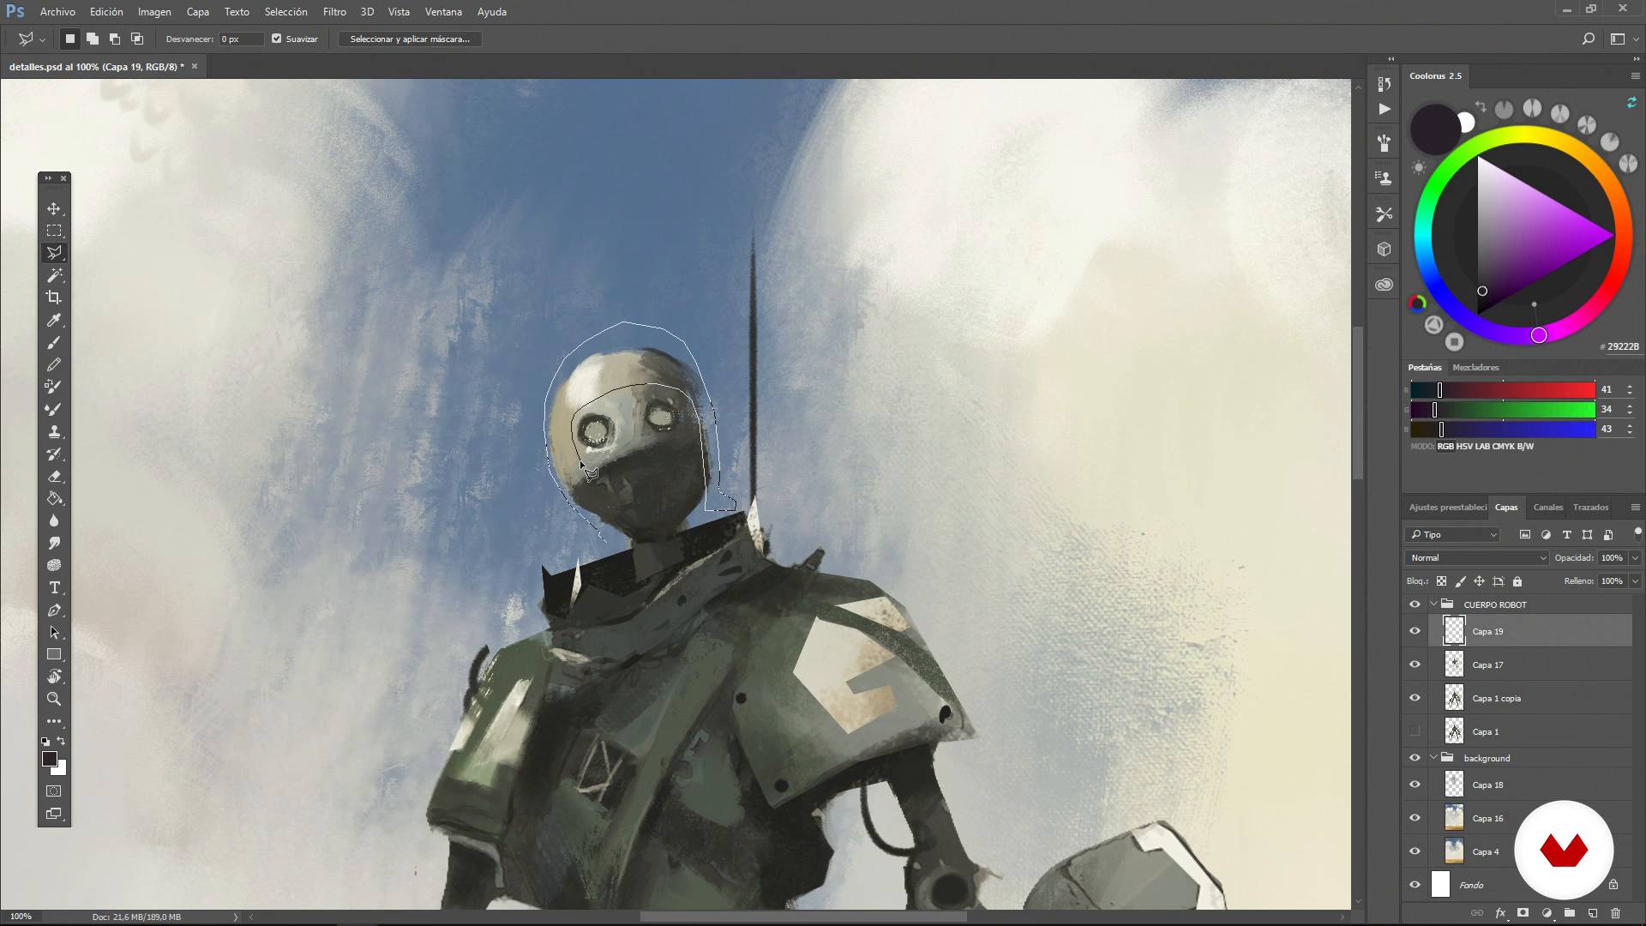
Task: Click the foreground color swatch in toolbox
Action: click(50, 759)
